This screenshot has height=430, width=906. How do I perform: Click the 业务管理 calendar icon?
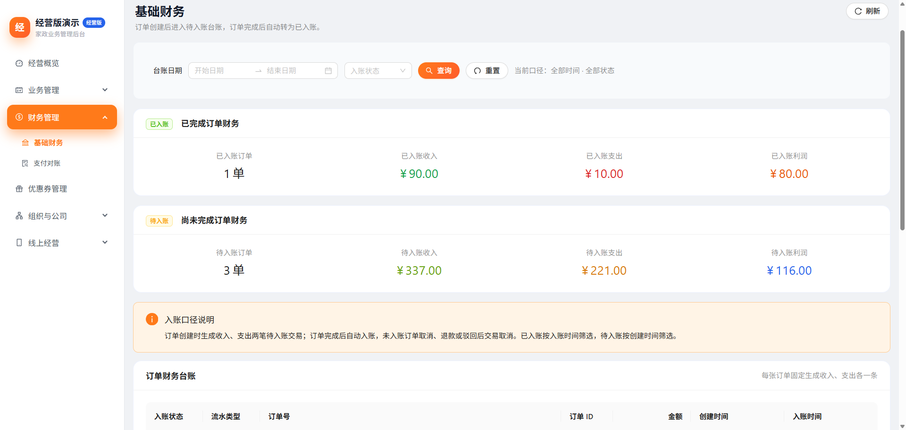[19, 90]
